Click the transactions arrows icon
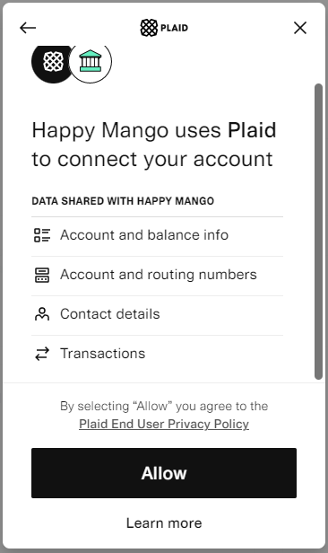Viewport: 328px width, 553px height. (42, 354)
